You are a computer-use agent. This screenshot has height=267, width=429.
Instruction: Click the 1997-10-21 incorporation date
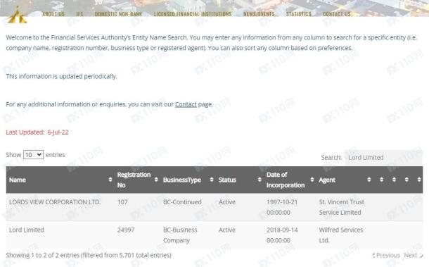point(282,207)
